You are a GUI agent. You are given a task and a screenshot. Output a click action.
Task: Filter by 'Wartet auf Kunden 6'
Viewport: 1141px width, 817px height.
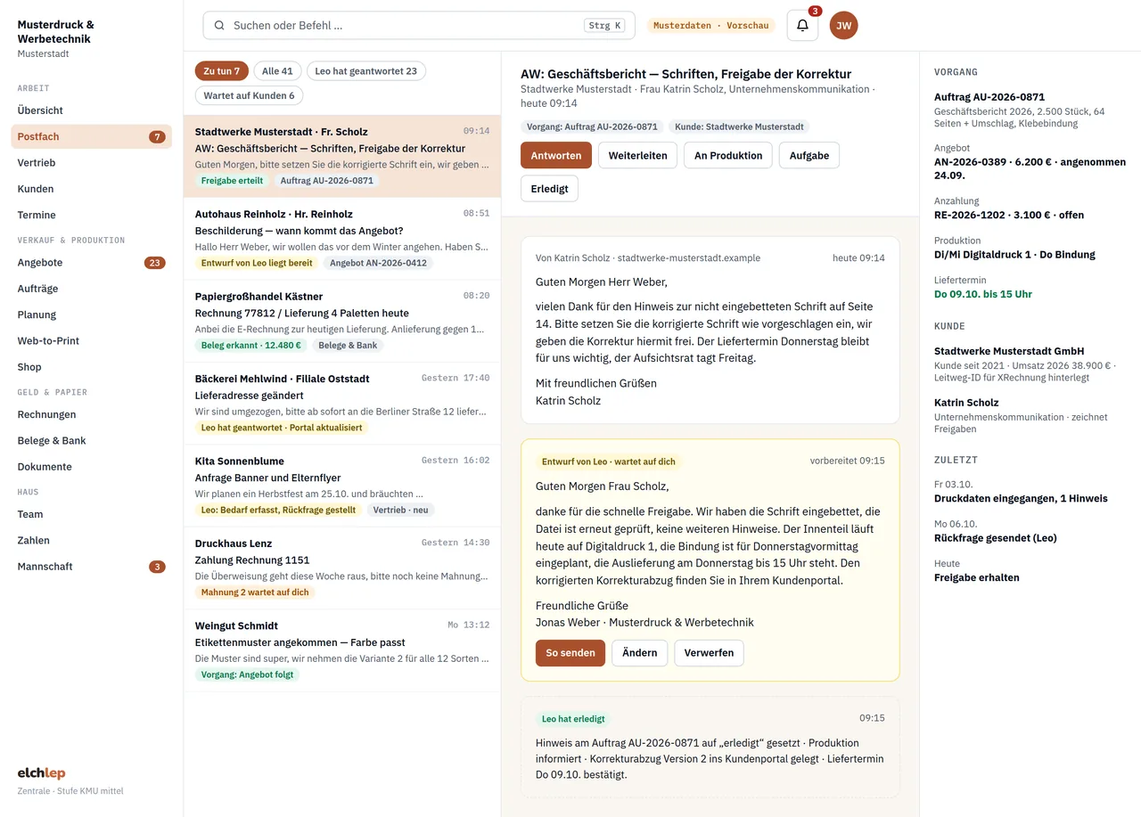[x=249, y=95]
